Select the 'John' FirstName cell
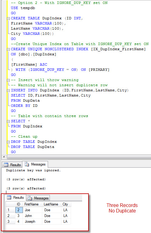Viewport: 151px width, 233px height. (33, 216)
